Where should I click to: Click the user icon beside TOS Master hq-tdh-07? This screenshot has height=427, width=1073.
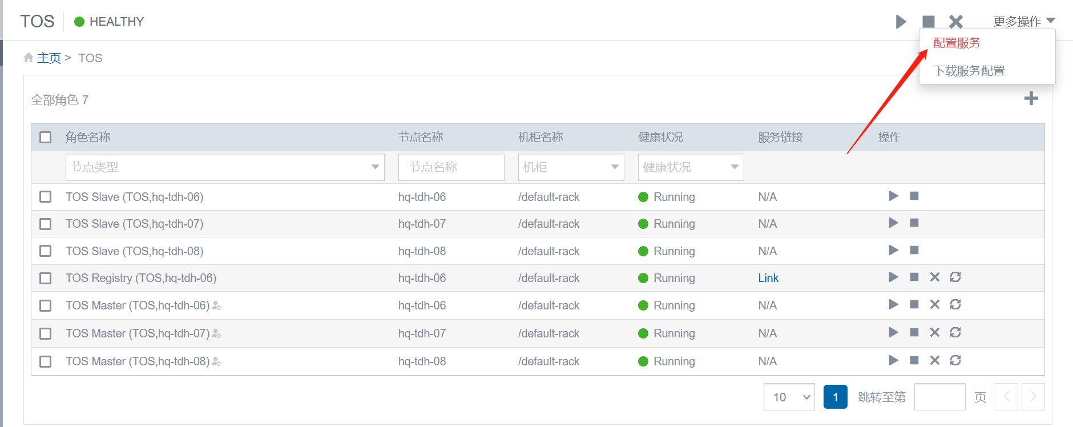point(216,334)
